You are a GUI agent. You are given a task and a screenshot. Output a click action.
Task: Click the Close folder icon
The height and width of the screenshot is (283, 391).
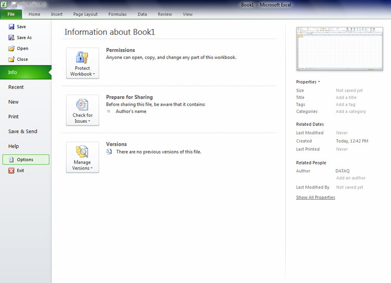coord(11,59)
